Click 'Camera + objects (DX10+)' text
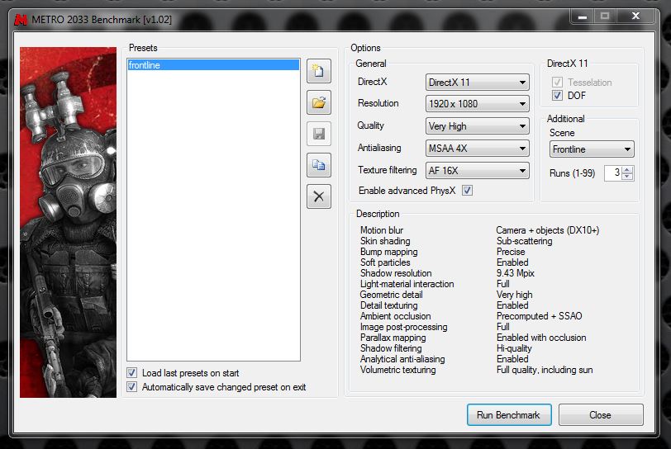The image size is (671, 449). (x=548, y=230)
